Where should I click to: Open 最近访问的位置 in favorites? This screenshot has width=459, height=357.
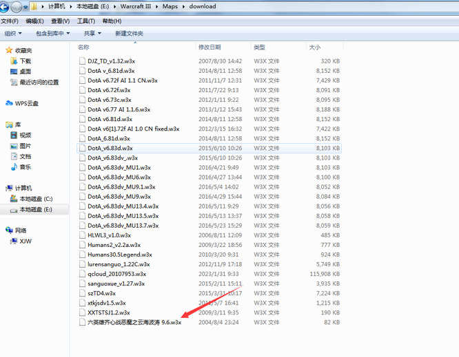coord(39,82)
